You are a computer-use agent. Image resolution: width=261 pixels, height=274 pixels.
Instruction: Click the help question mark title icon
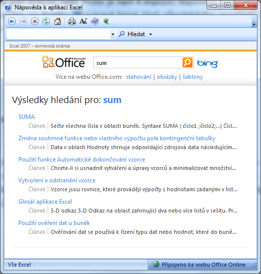[8, 7]
